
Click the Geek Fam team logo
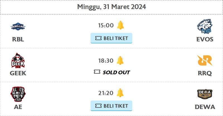(x=18, y=61)
